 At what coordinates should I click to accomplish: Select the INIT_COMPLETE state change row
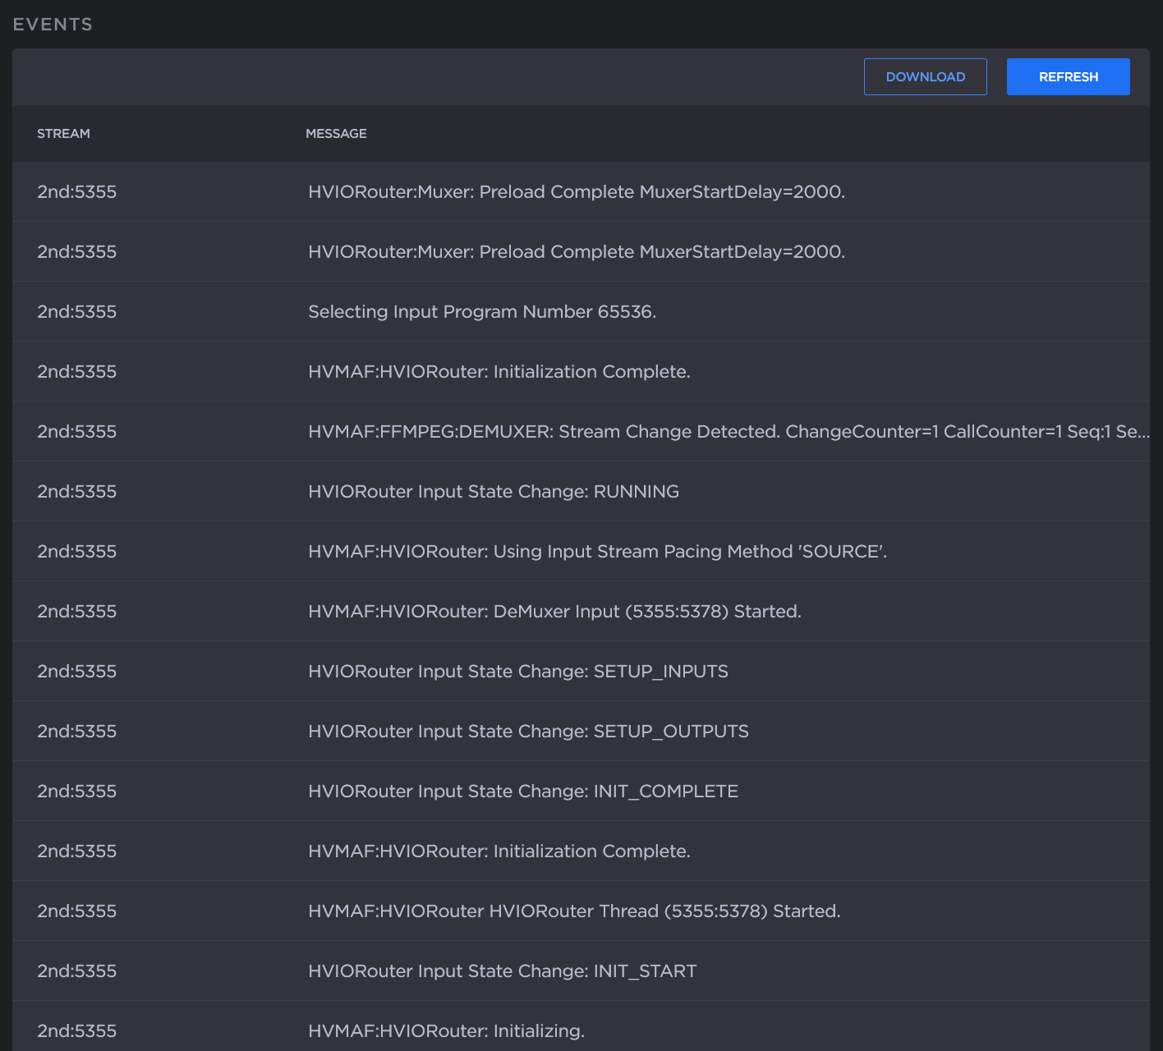pyautogui.click(x=522, y=792)
